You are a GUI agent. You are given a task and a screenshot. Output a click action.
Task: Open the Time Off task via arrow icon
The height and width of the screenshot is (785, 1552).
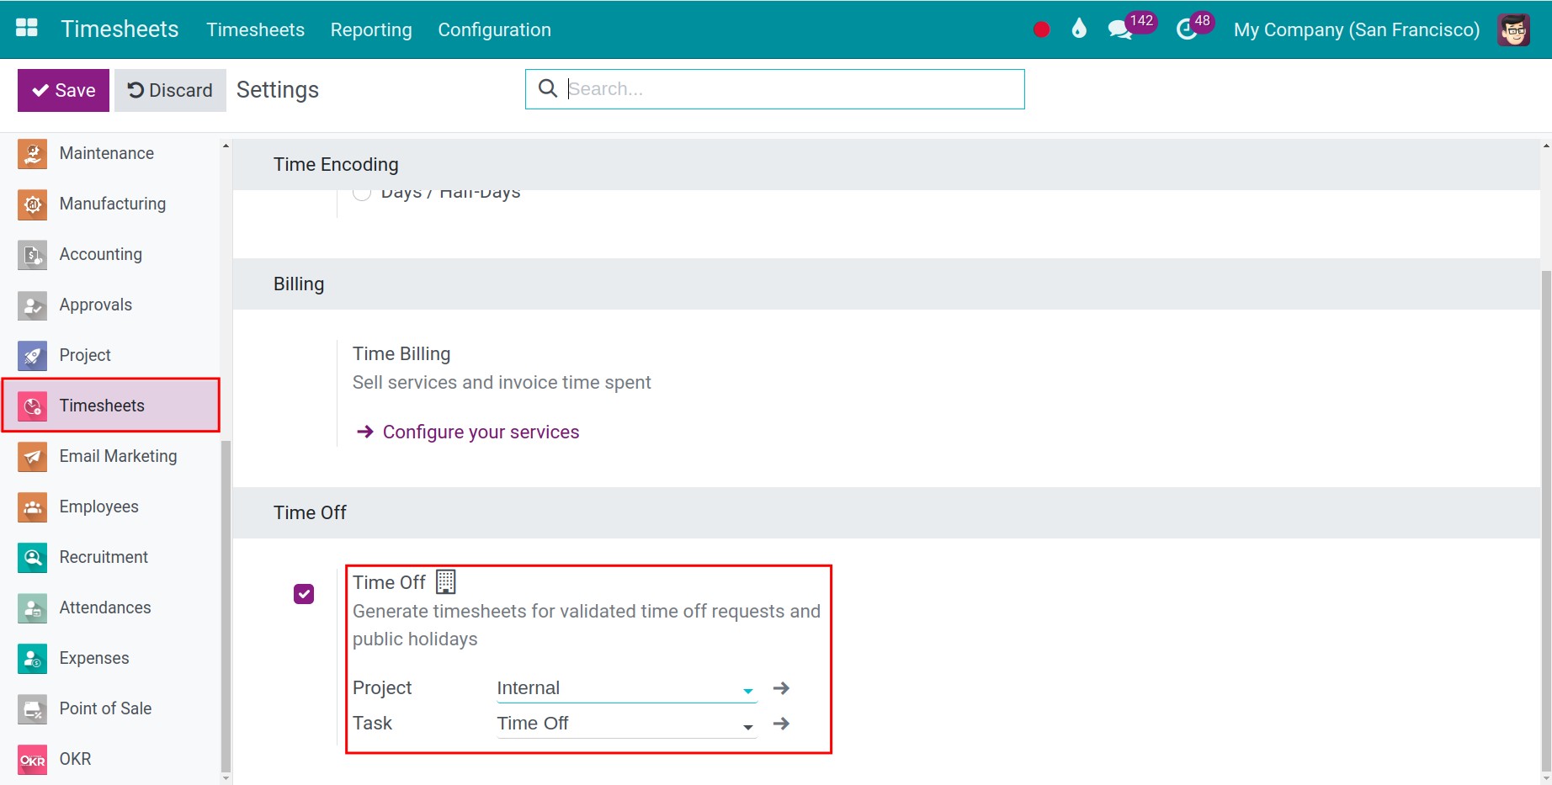click(x=781, y=724)
